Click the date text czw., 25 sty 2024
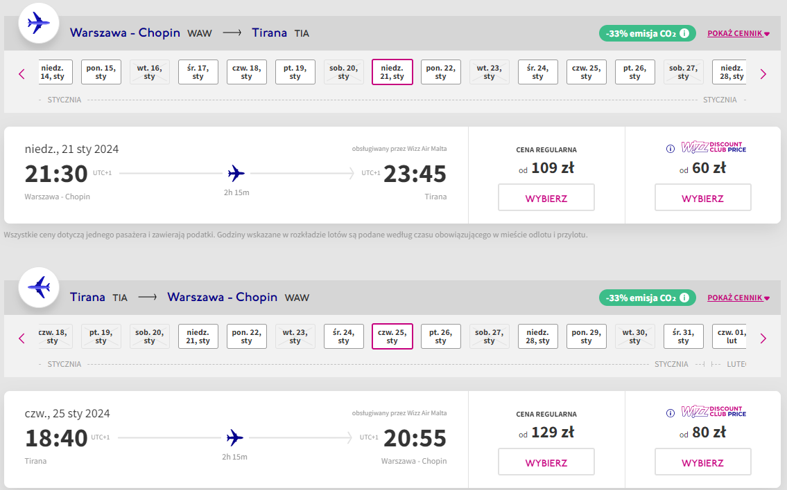Viewport: 787px width, 490px height. 67,414
